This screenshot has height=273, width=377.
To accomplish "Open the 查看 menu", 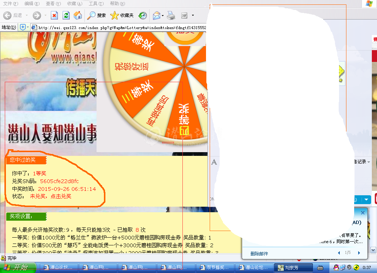I will click(53, 4).
